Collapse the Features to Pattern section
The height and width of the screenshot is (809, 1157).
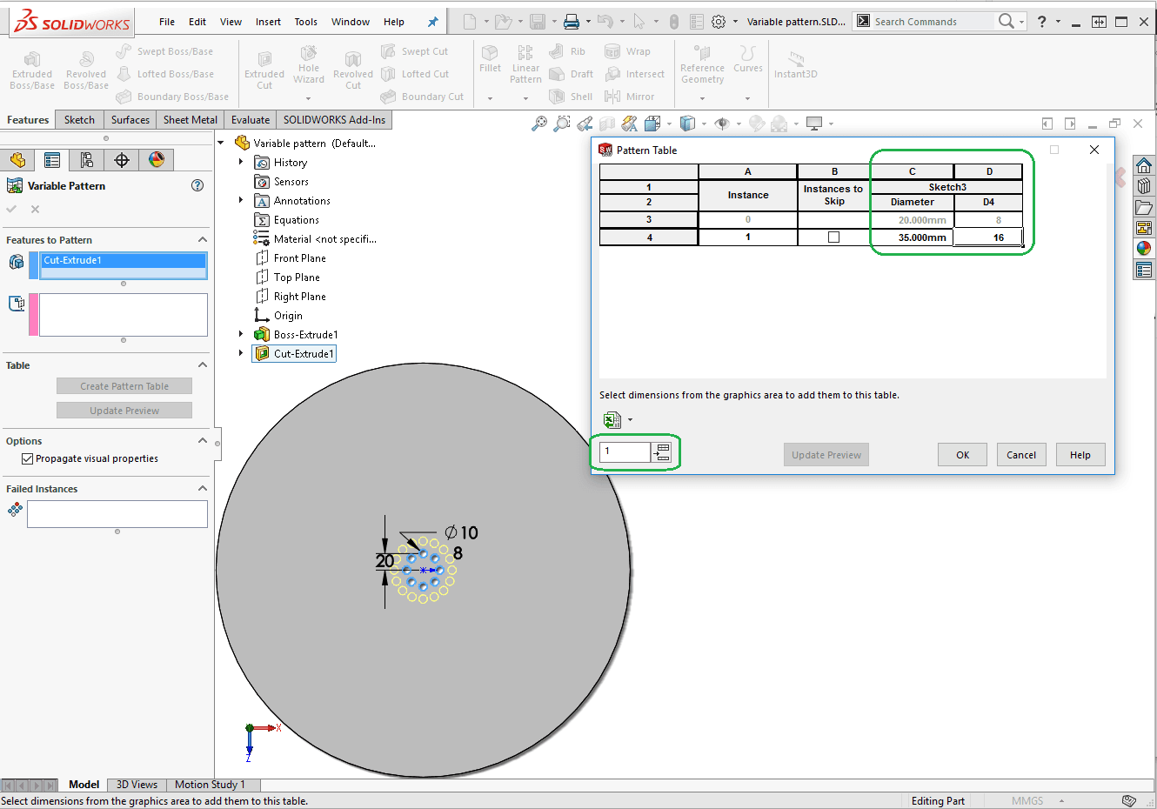[x=203, y=240]
